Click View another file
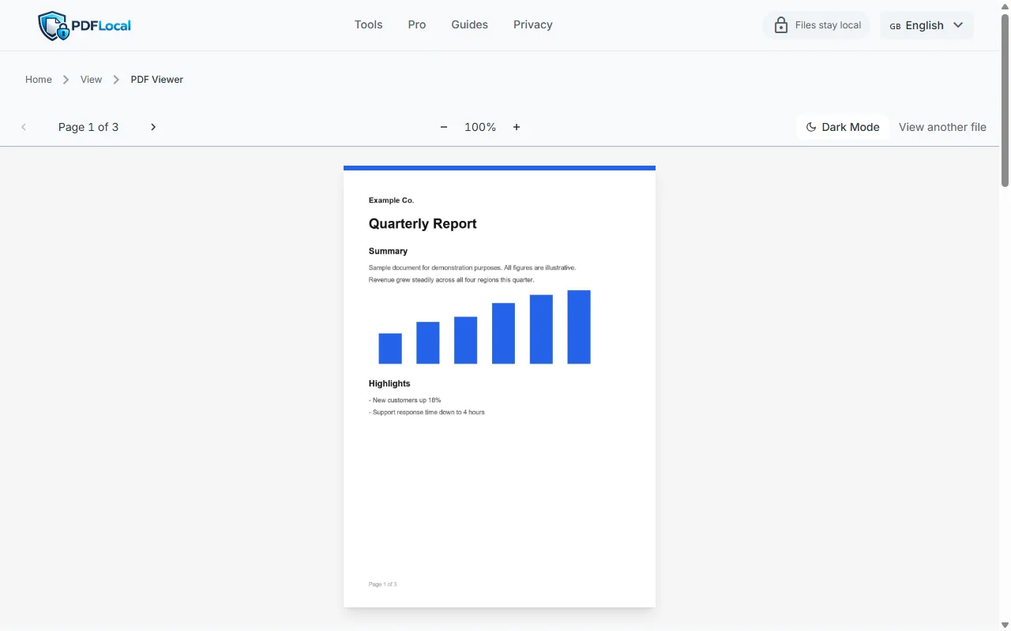Screen dimensions: 1011x631 click(x=942, y=127)
